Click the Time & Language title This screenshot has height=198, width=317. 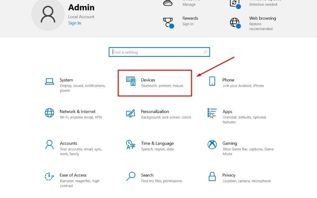(157, 143)
